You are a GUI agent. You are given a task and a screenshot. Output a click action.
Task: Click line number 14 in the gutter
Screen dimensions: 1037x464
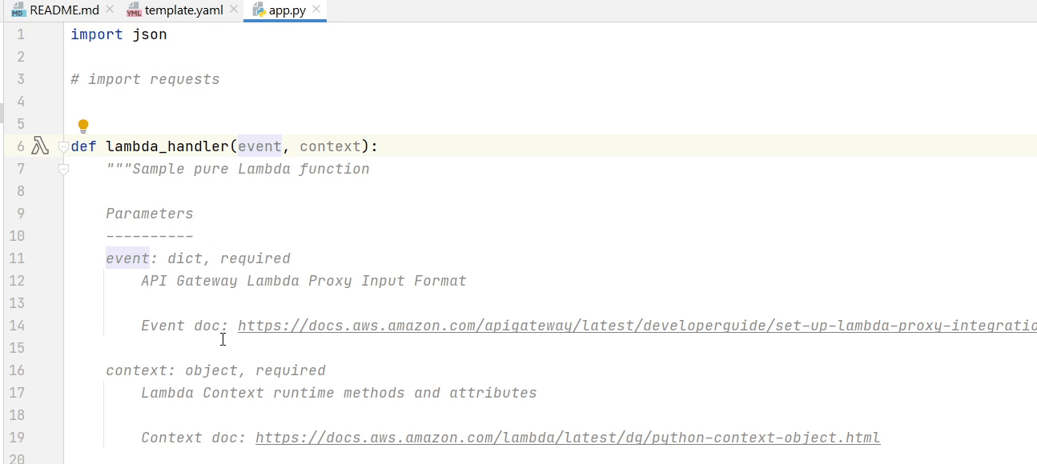(17, 326)
